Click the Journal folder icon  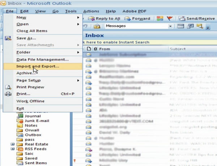point(20,116)
